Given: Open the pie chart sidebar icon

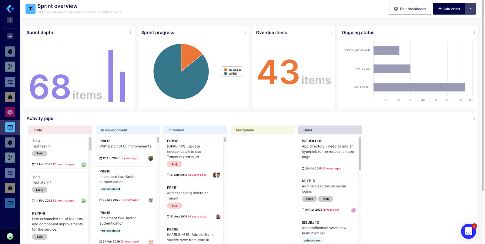Looking at the screenshot, I should pos(10,112).
